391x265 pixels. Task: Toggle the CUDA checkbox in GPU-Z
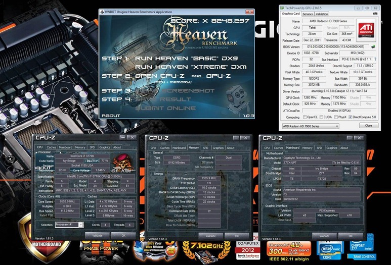tap(321, 117)
